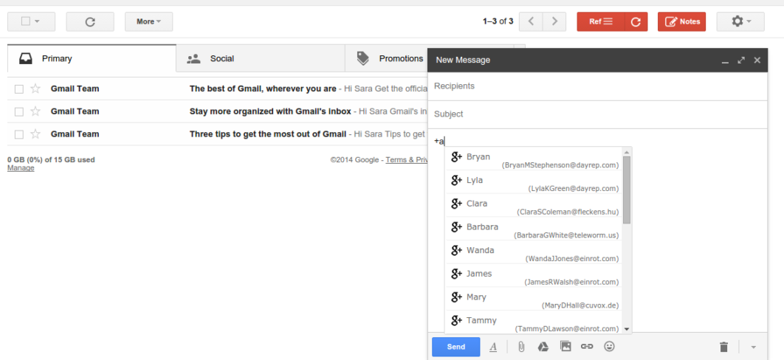This screenshot has height=360, width=784.
Task: Open the More actions dropdown
Action: click(x=148, y=21)
